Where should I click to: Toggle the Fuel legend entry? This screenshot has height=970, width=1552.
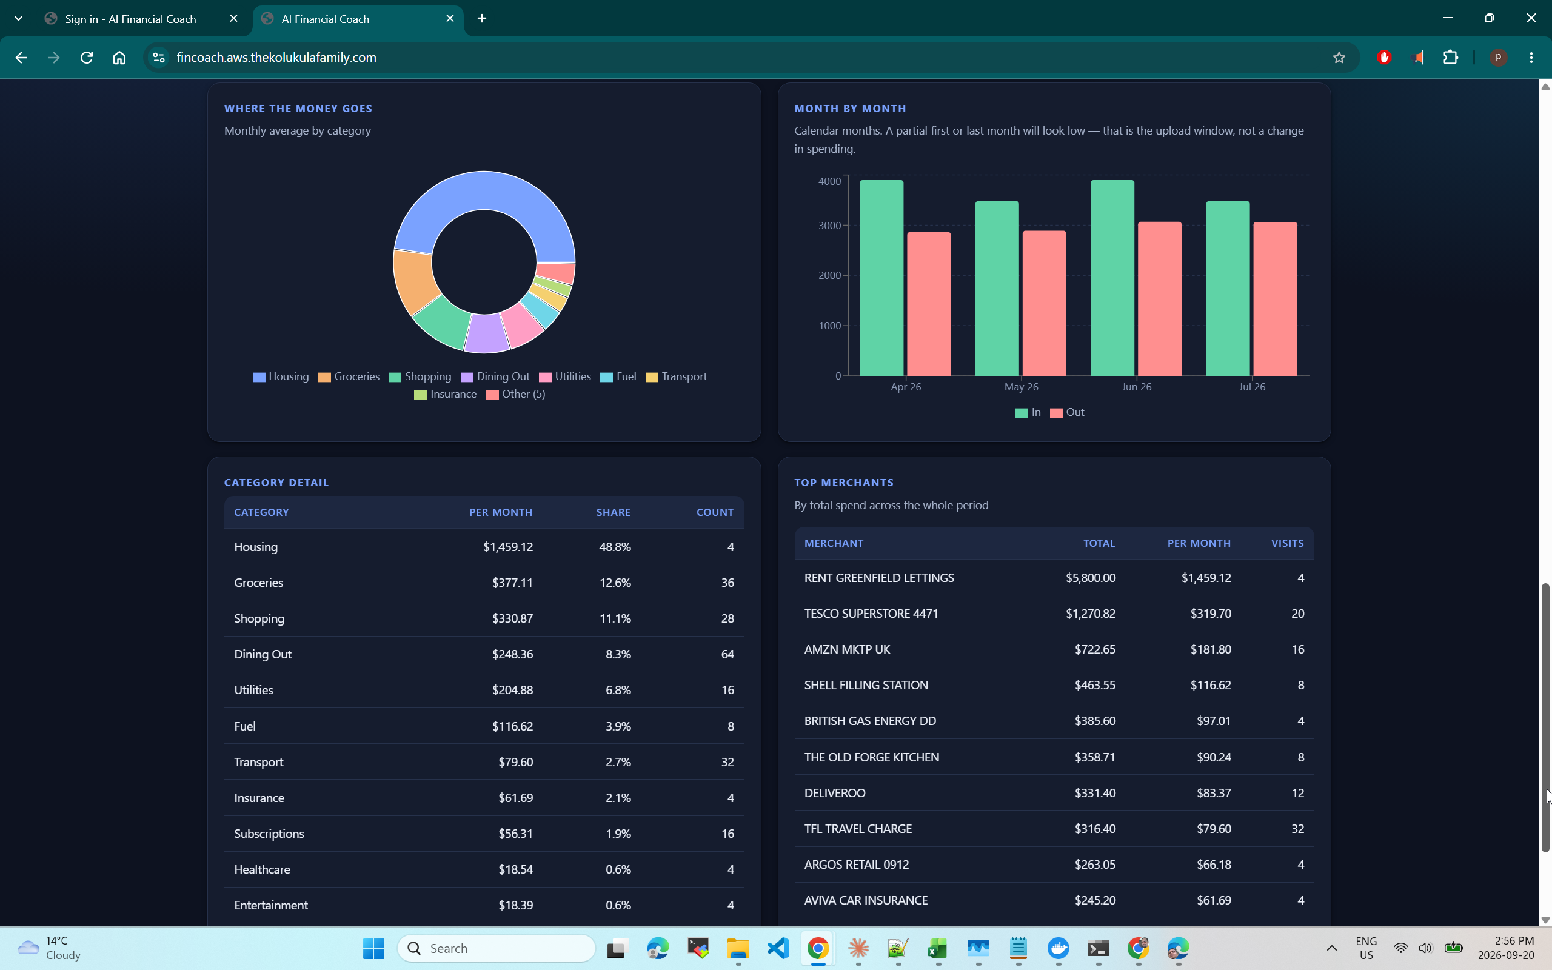point(618,376)
